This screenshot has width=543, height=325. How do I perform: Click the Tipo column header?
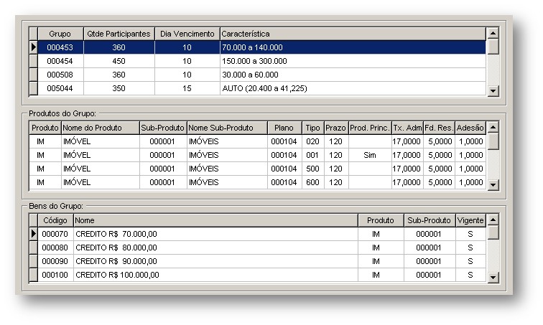(x=312, y=128)
